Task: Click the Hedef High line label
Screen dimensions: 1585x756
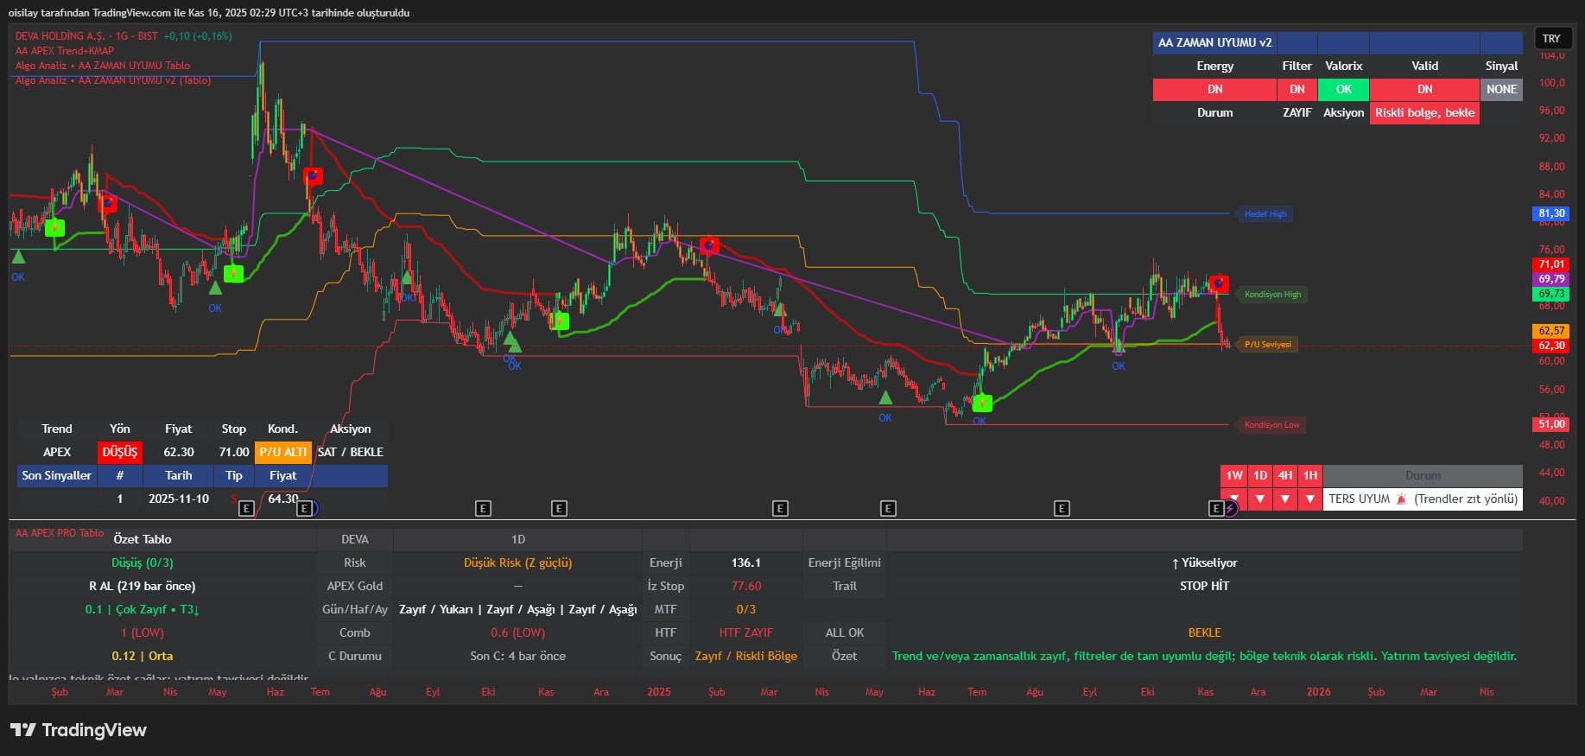Action: pyautogui.click(x=1265, y=214)
